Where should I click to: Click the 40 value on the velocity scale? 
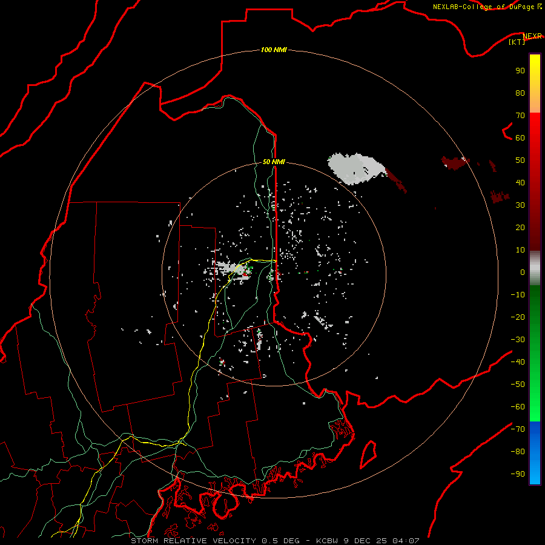coord(520,183)
